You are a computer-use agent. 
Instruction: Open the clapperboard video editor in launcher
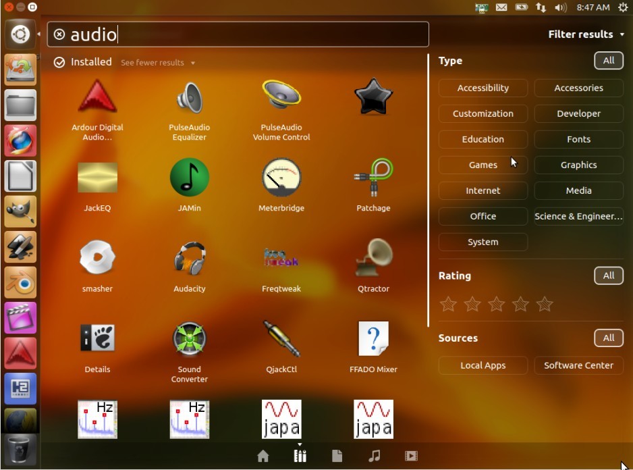tap(20, 317)
